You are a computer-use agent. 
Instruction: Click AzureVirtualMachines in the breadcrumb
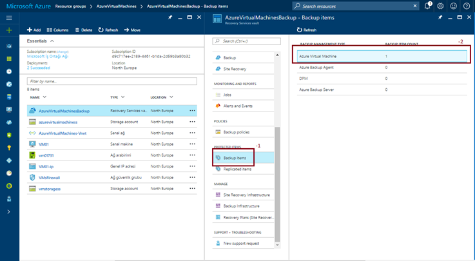116,6
